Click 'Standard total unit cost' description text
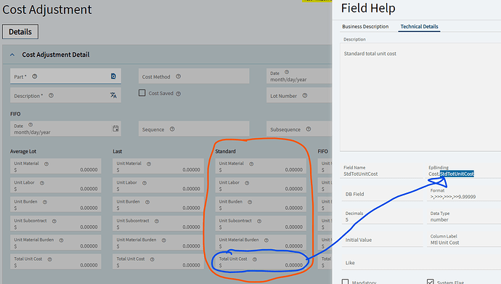501x284 pixels. 370,54
